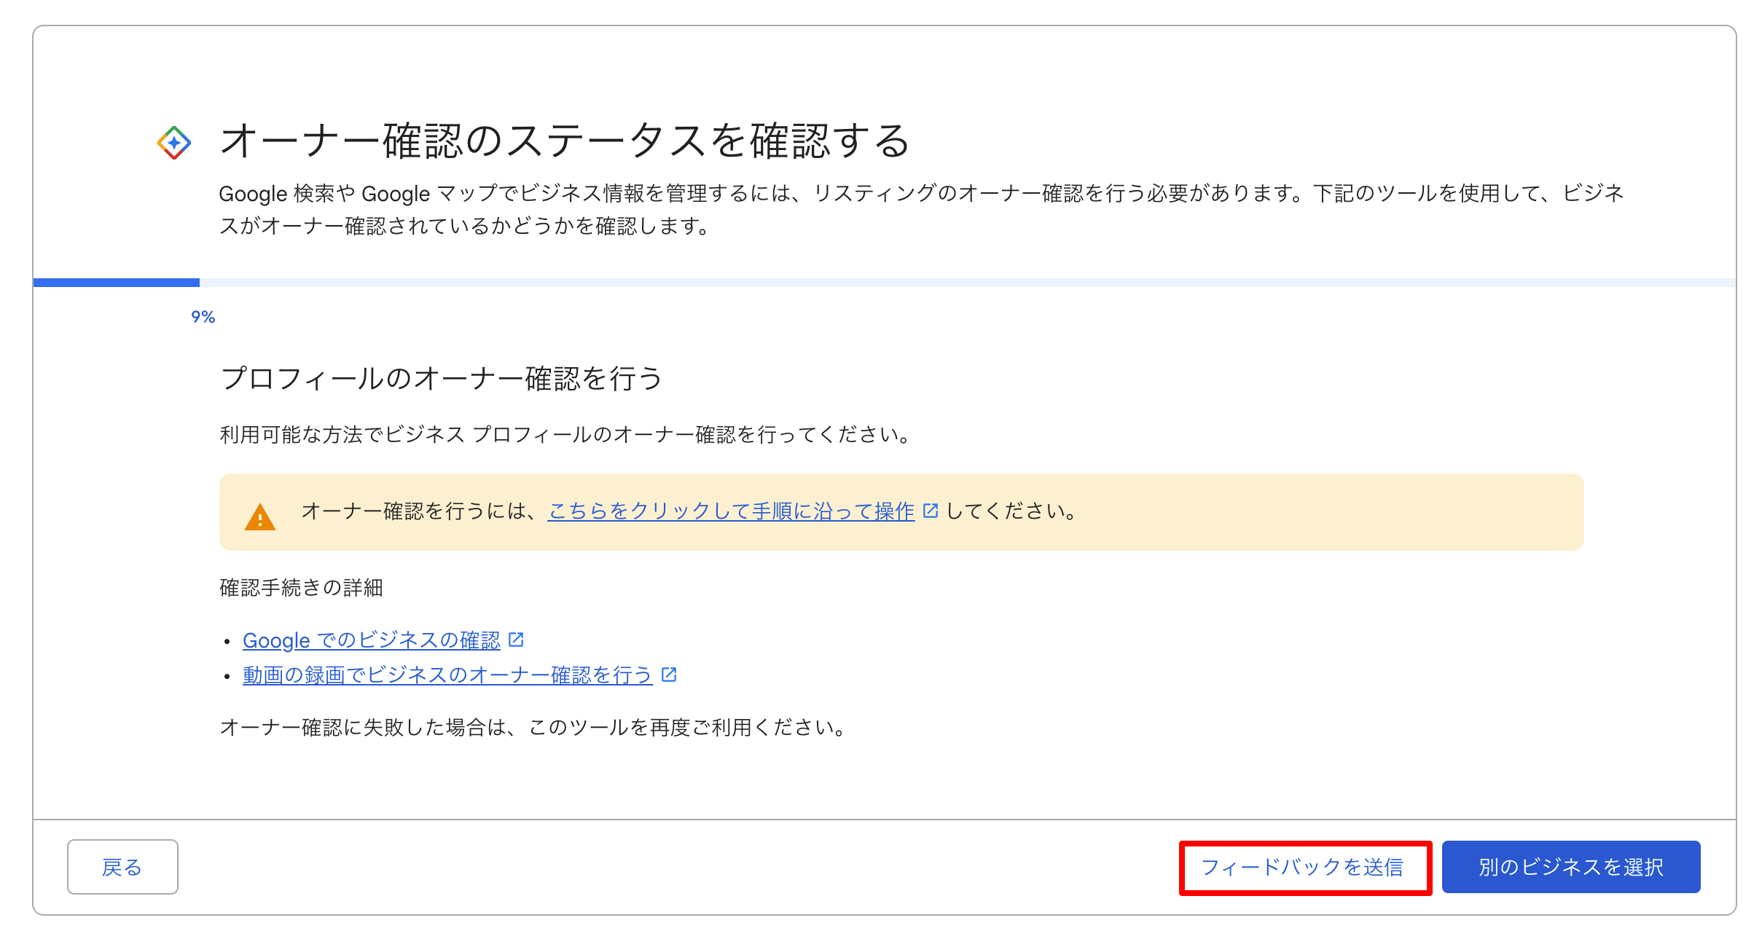
Task: Click external-link icon beside Google でのビジネスの確認
Action: (517, 640)
